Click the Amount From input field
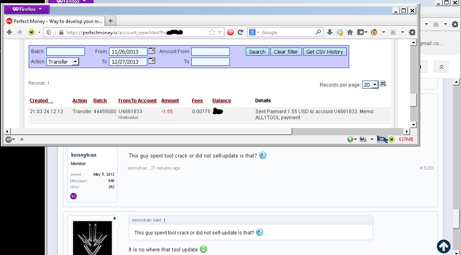Image resolution: width=461 pixels, height=255 pixels. tap(210, 52)
